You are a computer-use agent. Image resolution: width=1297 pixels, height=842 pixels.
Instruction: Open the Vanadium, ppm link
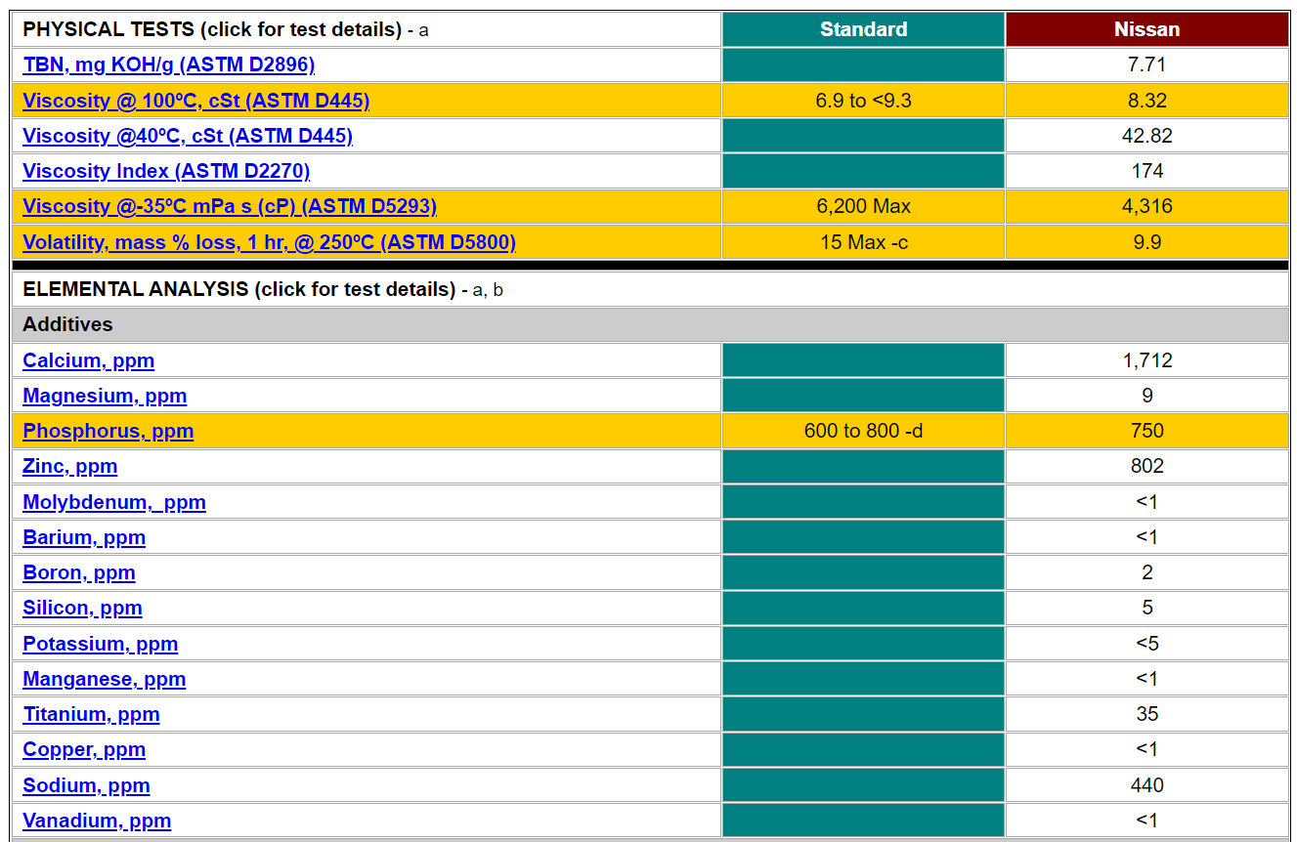pos(97,821)
